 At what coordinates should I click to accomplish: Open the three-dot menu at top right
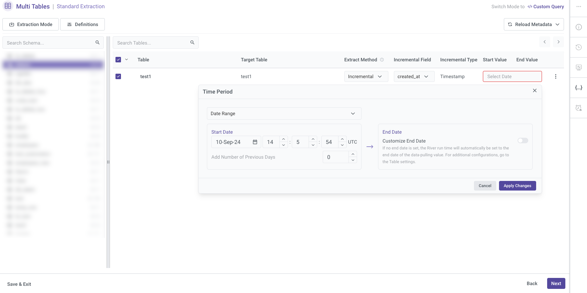click(x=579, y=7)
